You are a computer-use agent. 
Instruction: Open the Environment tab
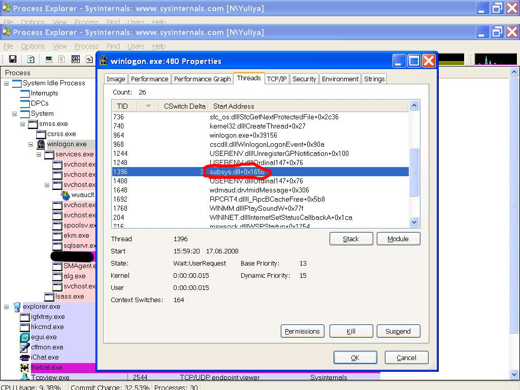click(x=340, y=79)
